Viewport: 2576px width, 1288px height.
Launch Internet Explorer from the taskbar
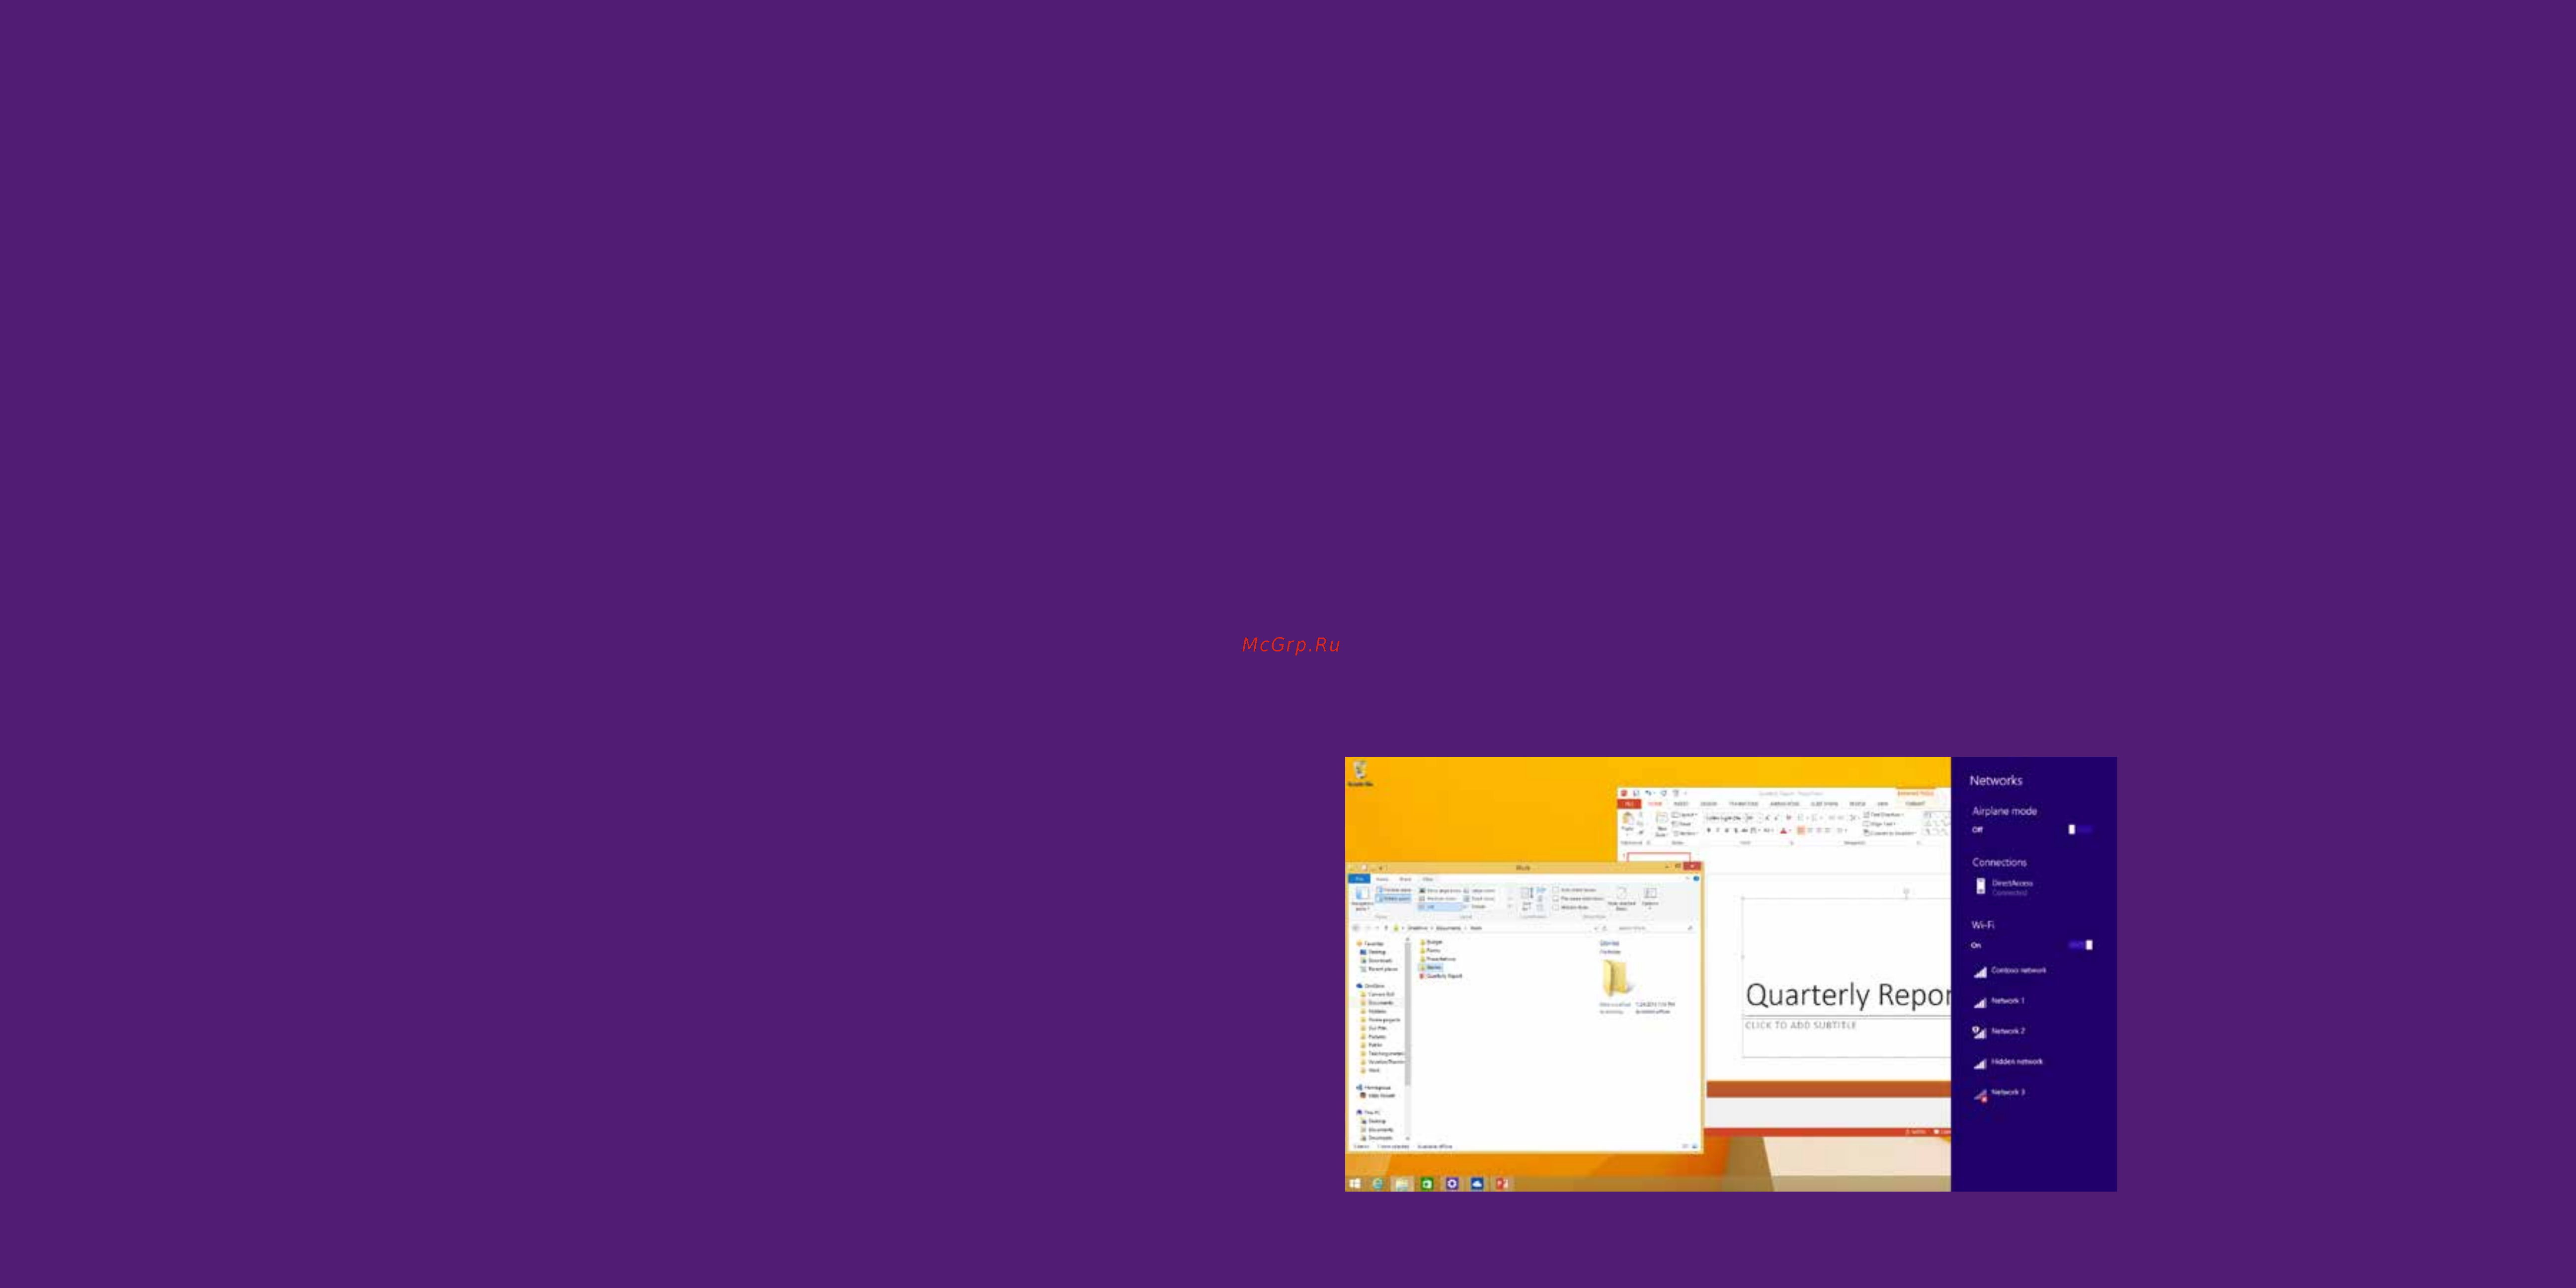click(x=1377, y=1183)
